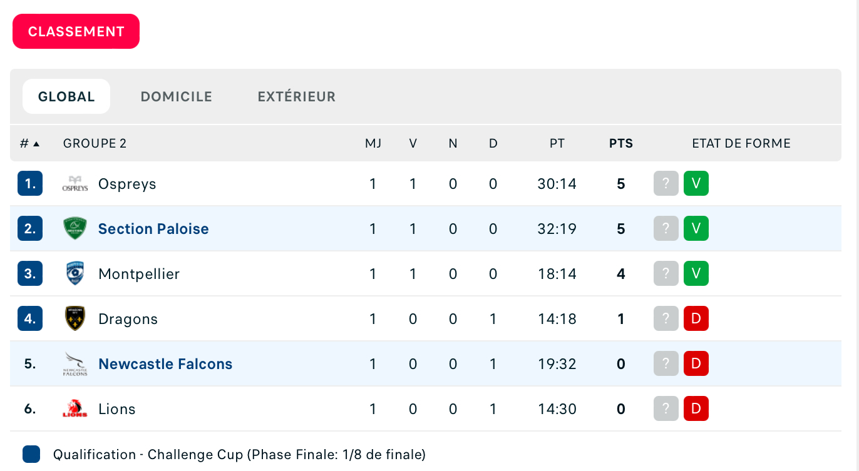
Task: Click the blue qualification legend swatch
Action: 31,455
